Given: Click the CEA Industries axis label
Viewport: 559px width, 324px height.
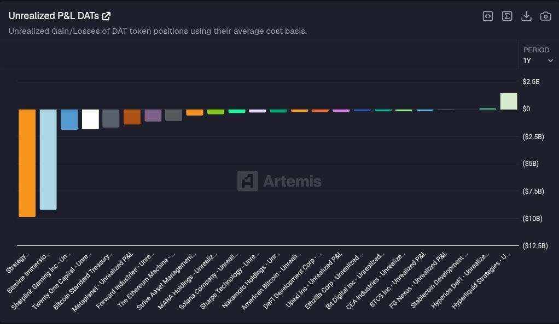Looking at the screenshot, I should 376,281.
